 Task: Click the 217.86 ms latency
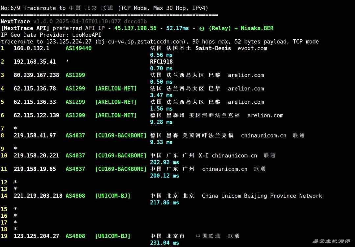point(165,202)
